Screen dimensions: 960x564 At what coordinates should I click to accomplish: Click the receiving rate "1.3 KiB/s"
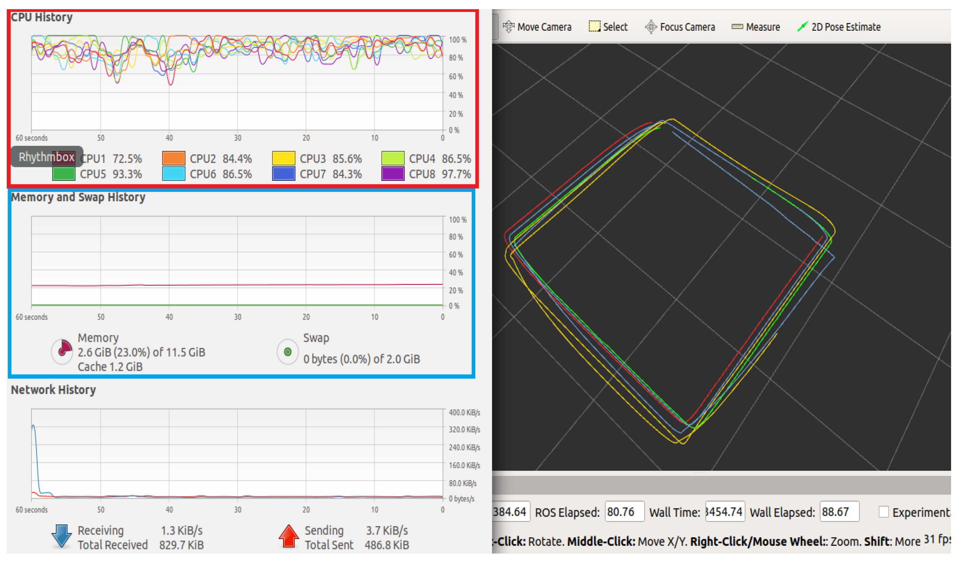coord(181,530)
